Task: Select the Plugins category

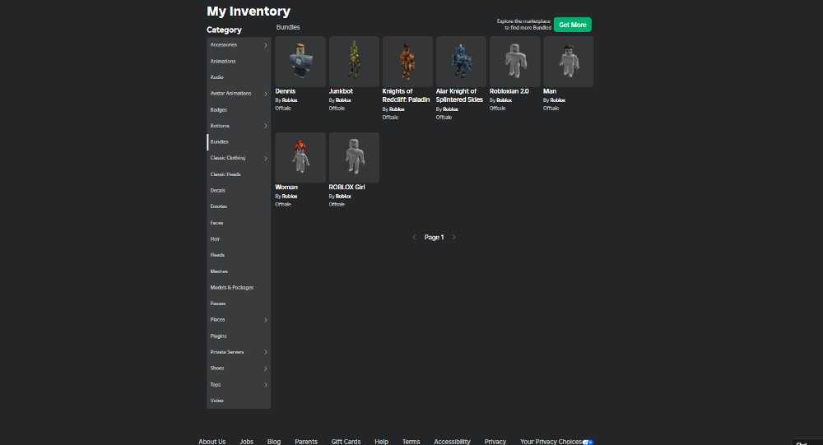Action: point(239,336)
